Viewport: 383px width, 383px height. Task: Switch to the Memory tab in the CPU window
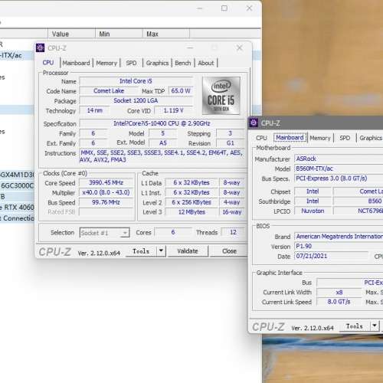tap(106, 63)
